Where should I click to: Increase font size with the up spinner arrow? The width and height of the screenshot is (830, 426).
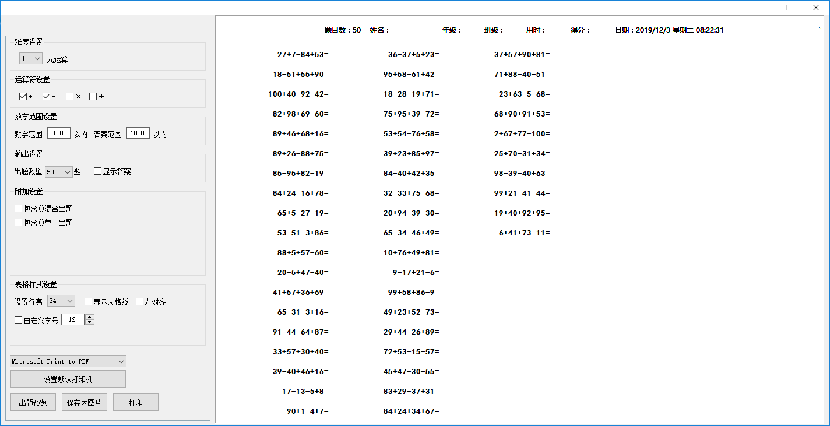tap(90, 317)
